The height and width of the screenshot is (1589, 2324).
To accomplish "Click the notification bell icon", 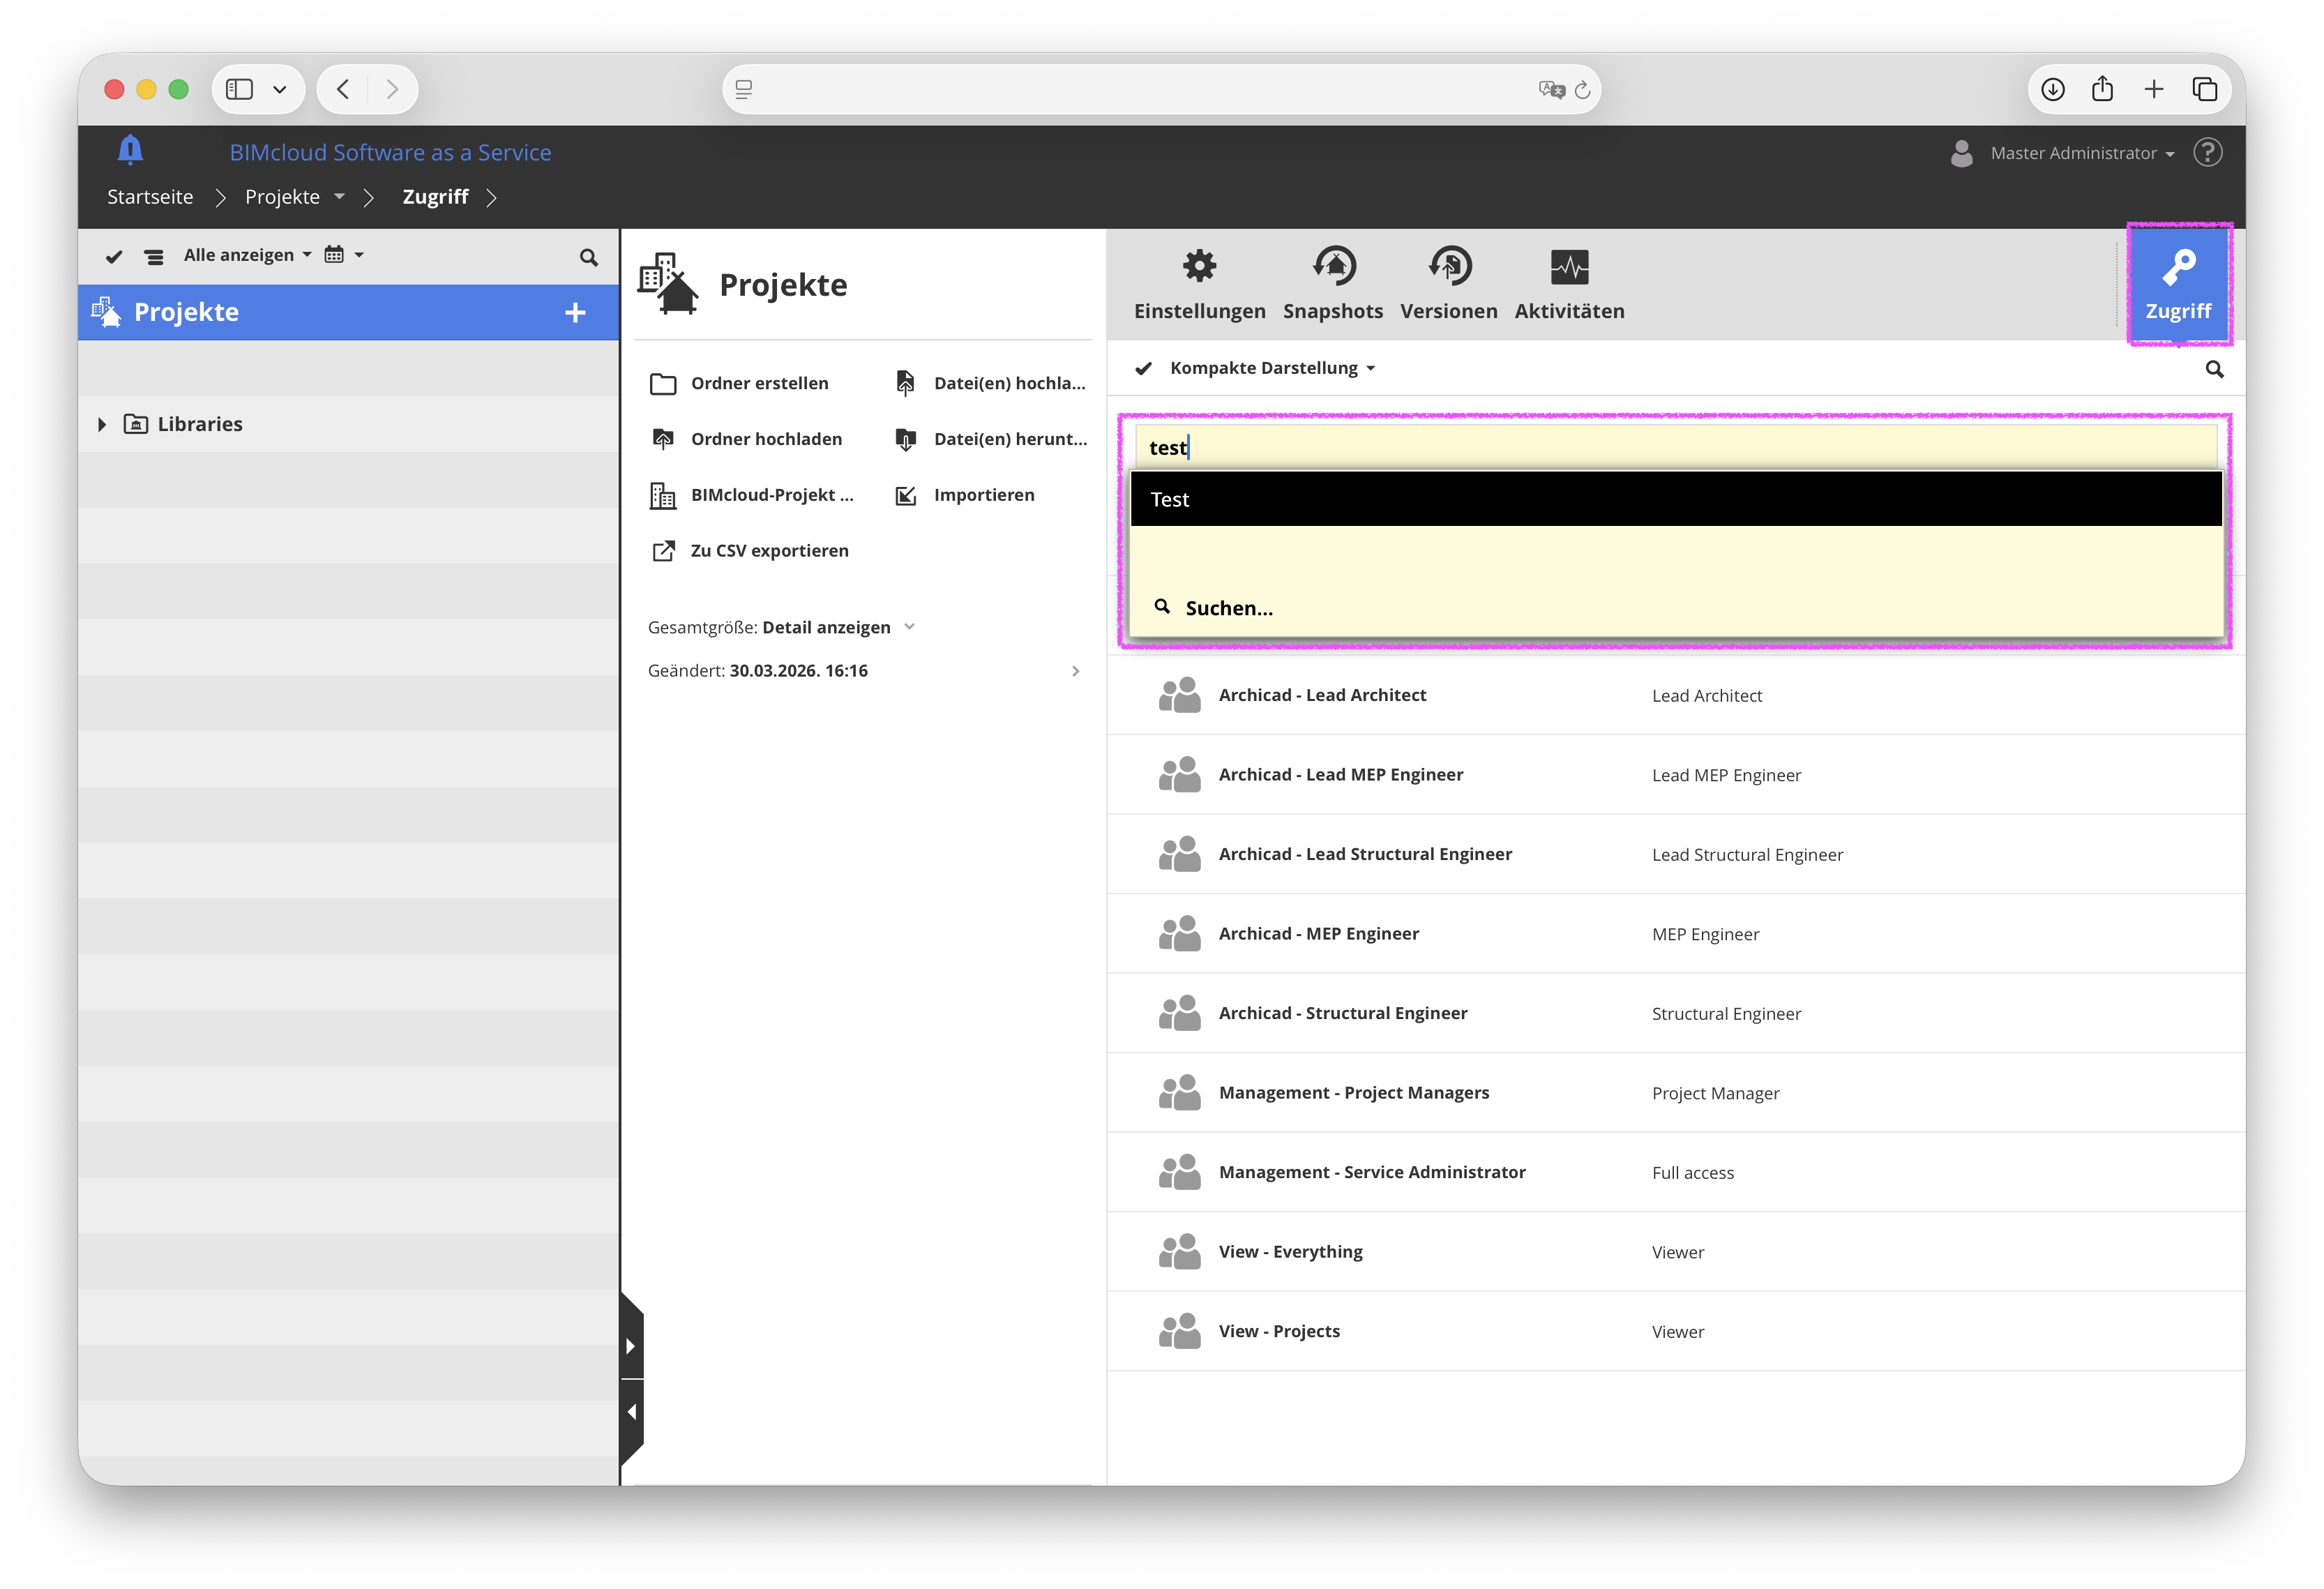I will pos(130,150).
